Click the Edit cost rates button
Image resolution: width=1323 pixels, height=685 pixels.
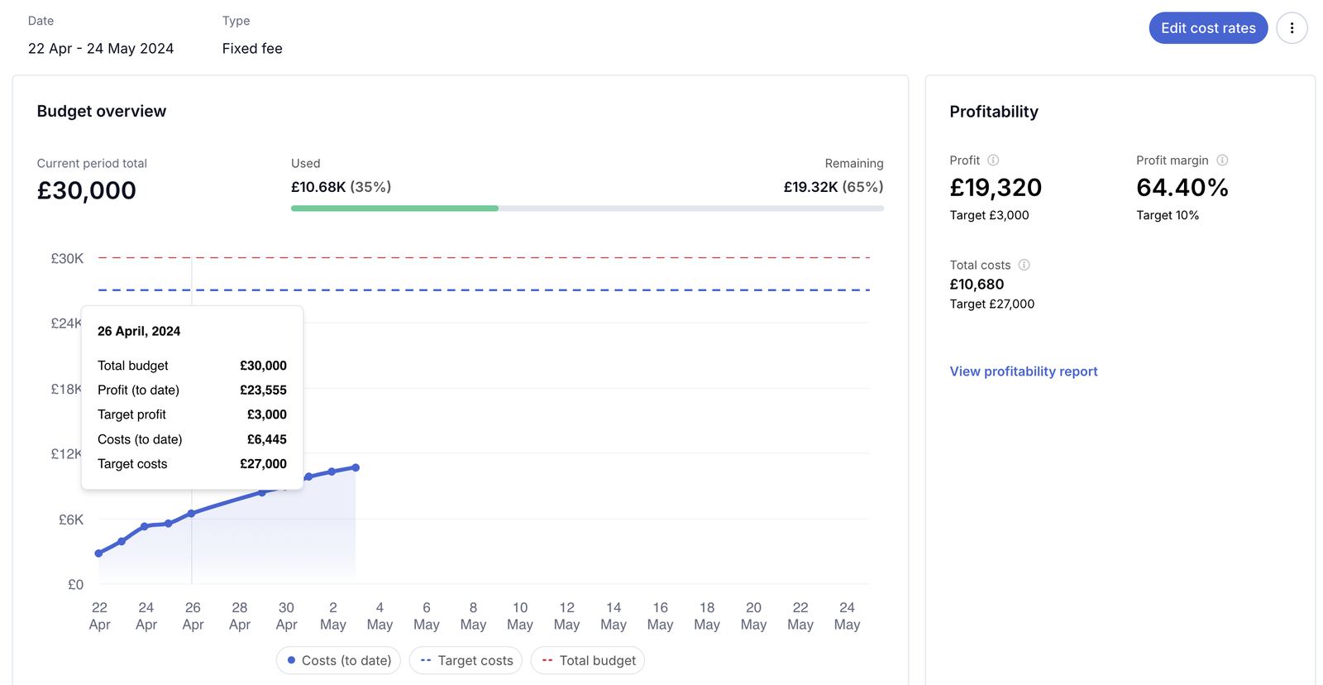pos(1207,28)
